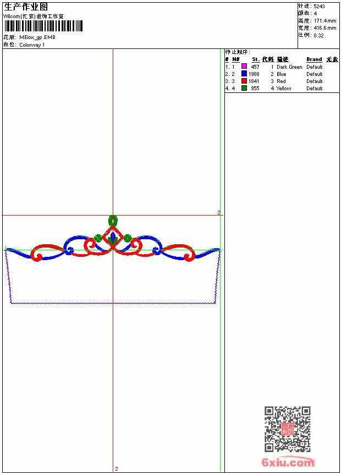The width and height of the screenshot is (341, 473).
Task: Select the Red stop sequence row
Action: point(282,81)
